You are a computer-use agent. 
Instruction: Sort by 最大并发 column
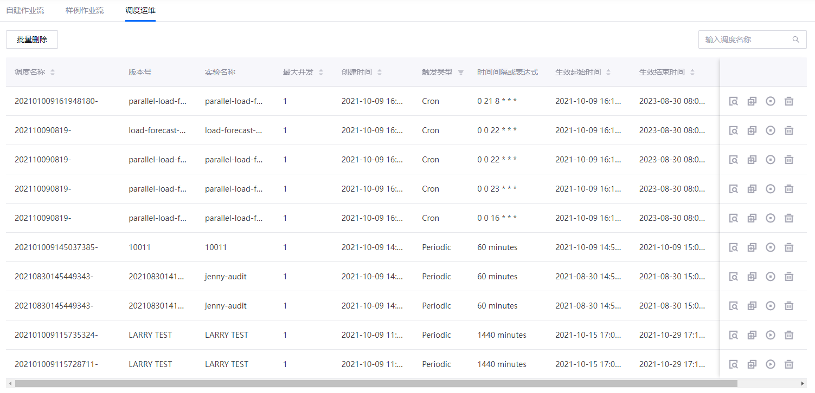(x=321, y=72)
